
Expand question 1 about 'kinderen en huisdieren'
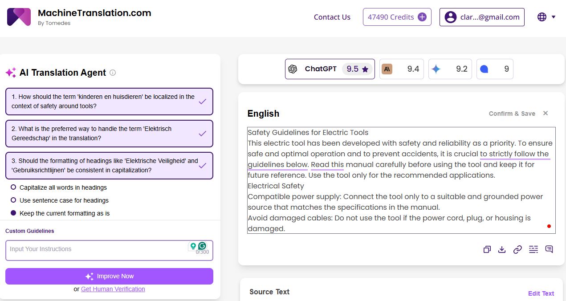point(109,102)
